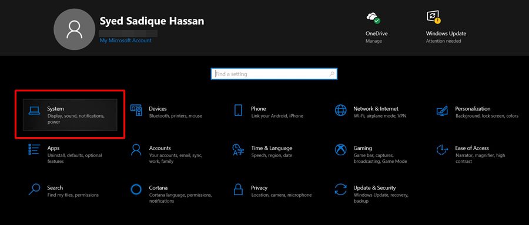Click 'Location, camera, microphone' description
The image size is (529, 225).
click(282, 195)
